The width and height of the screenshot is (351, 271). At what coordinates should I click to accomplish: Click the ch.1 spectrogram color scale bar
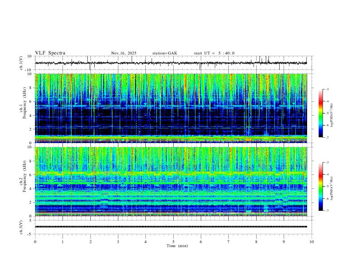pyautogui.click(x=320, y=113)
